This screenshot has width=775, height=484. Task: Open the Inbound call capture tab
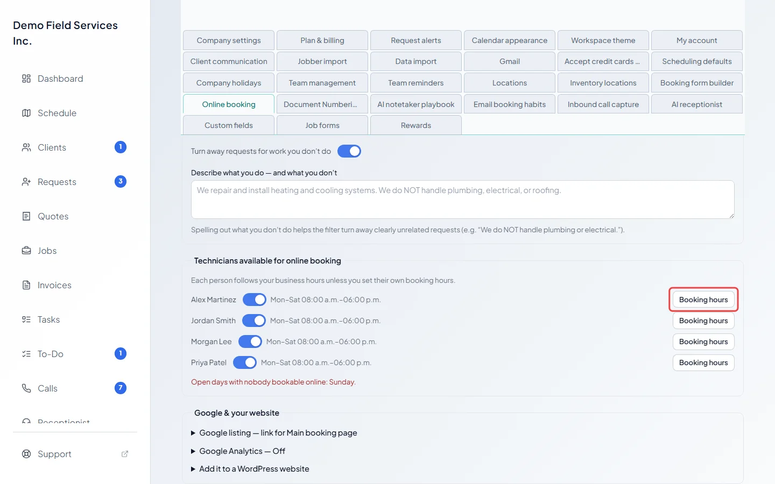point(603,104)
